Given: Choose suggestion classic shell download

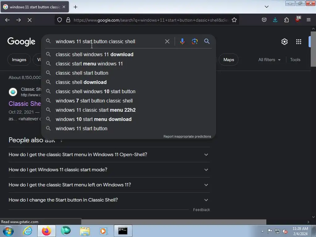Looking at the screenshot, I should 129,82.
